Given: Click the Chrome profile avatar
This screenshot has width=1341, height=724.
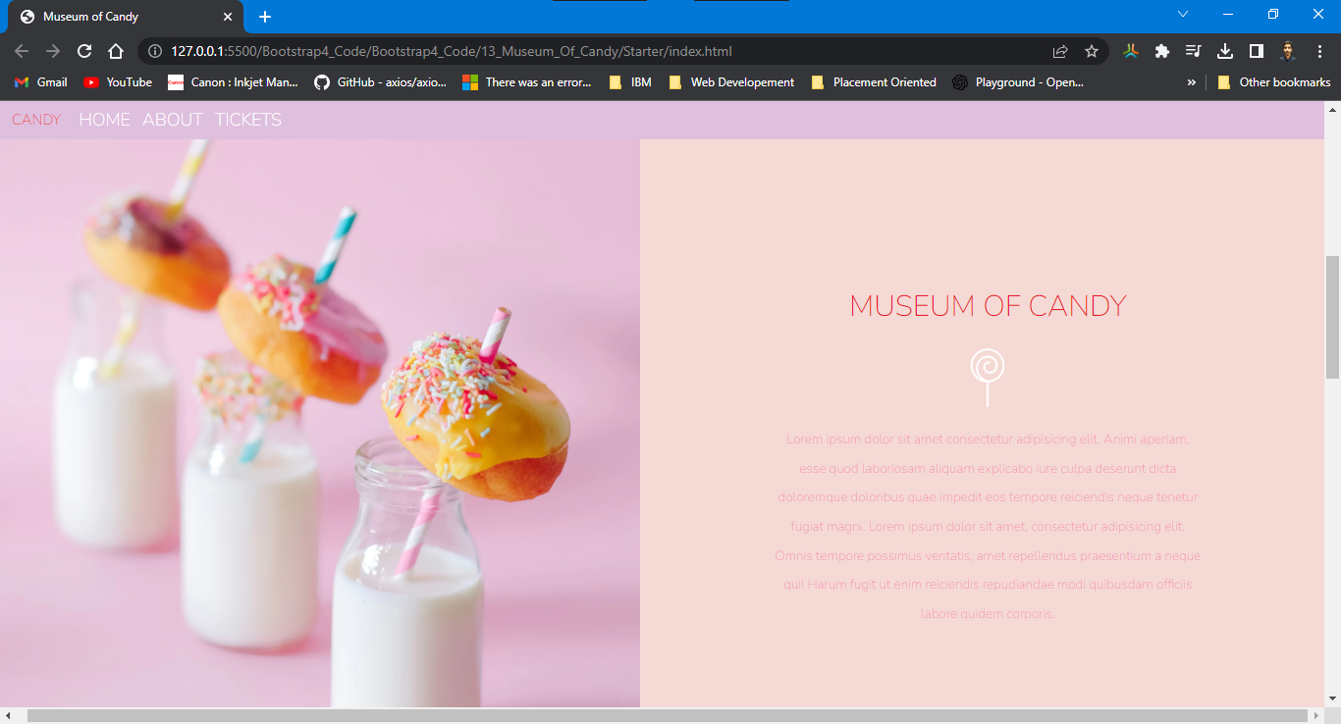Looking at the screenshot, I should [1289, 50].
